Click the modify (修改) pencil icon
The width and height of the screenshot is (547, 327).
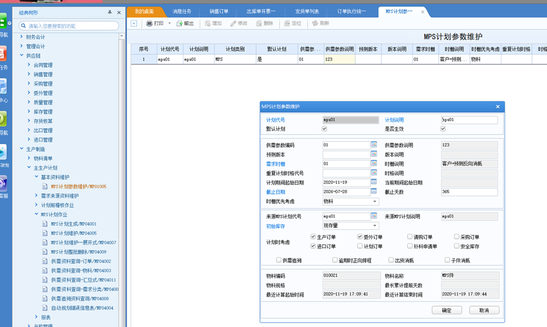[x=233, y=23]
